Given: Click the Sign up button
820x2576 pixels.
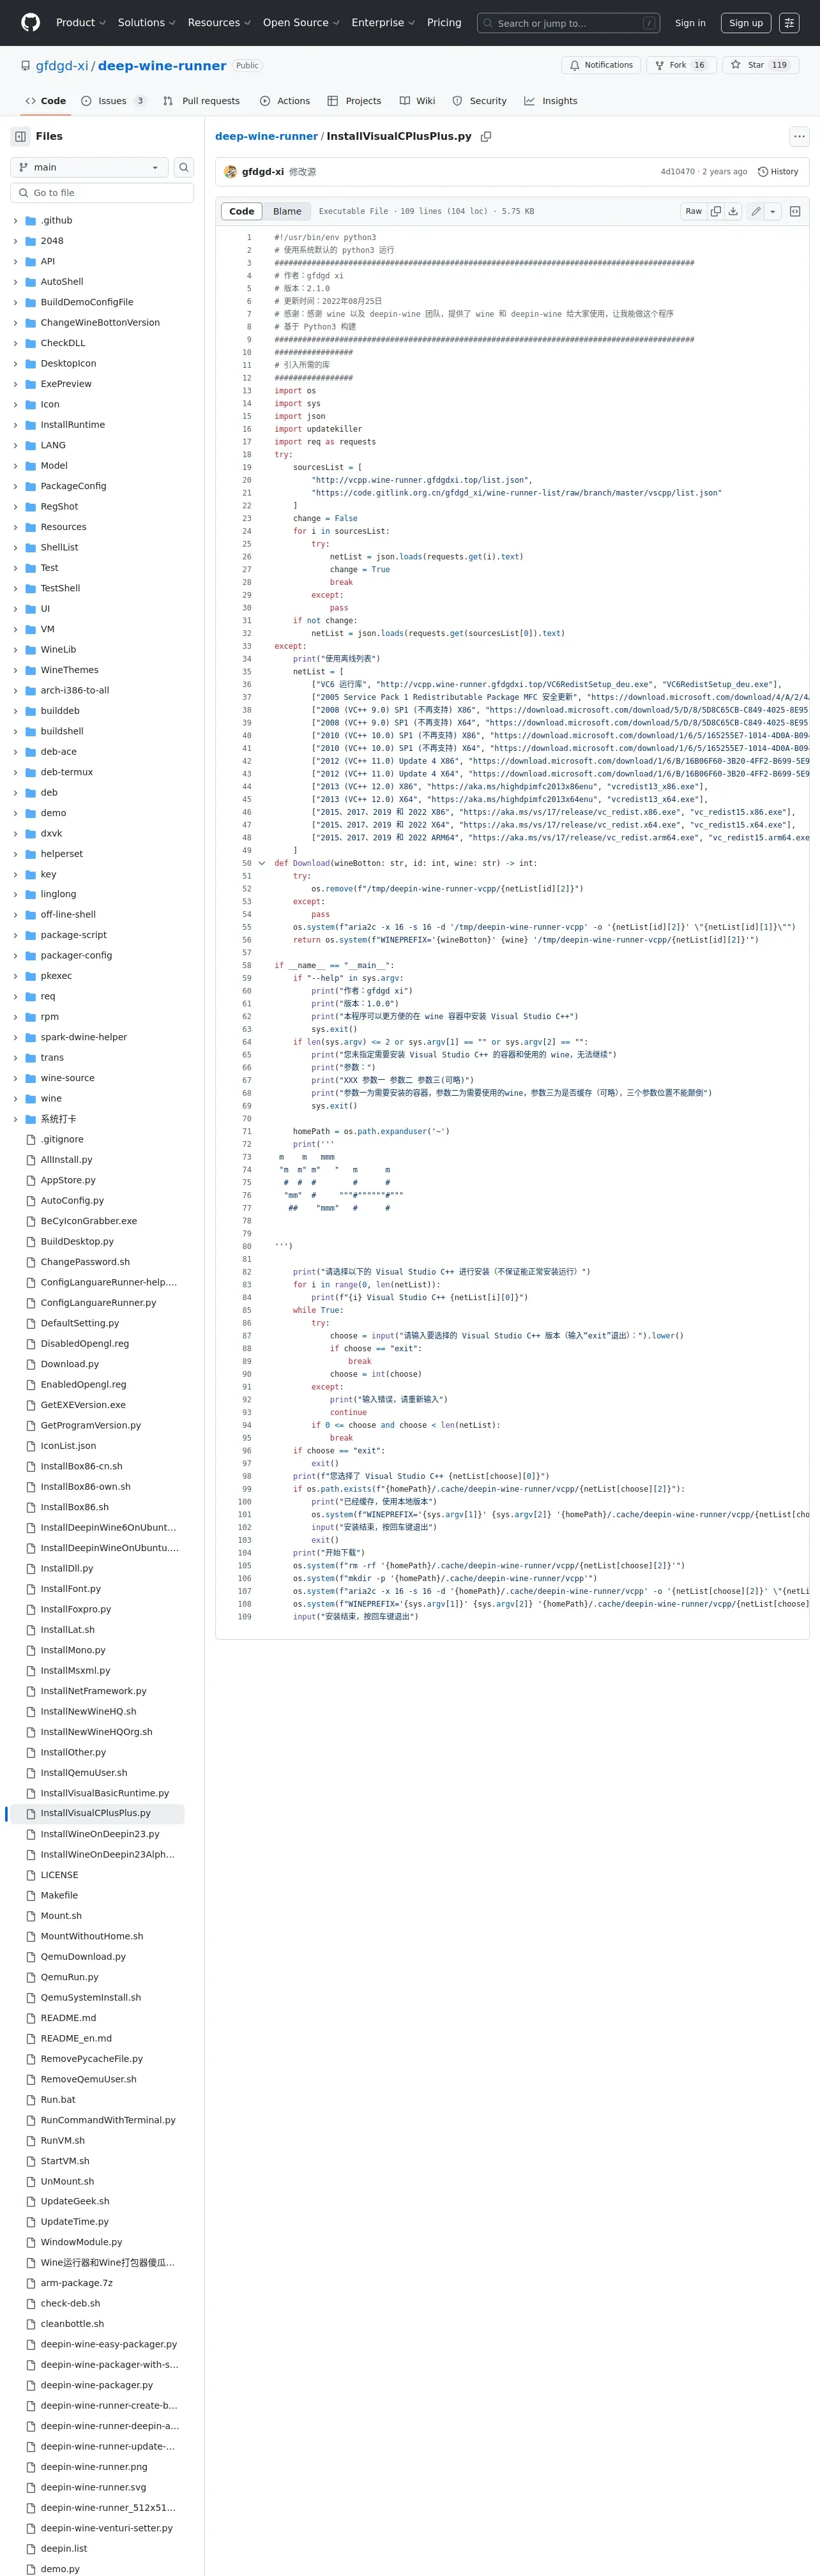Looking at the screenshot, I should coord(746,22).
